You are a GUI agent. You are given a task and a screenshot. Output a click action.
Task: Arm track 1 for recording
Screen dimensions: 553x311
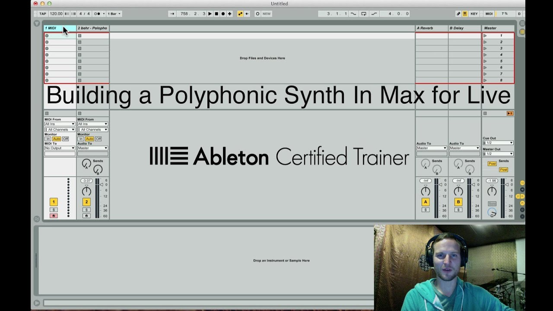click(x=54, y=216)
